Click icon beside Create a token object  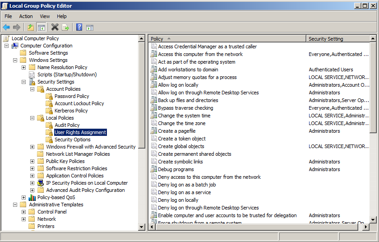(154, 139)
